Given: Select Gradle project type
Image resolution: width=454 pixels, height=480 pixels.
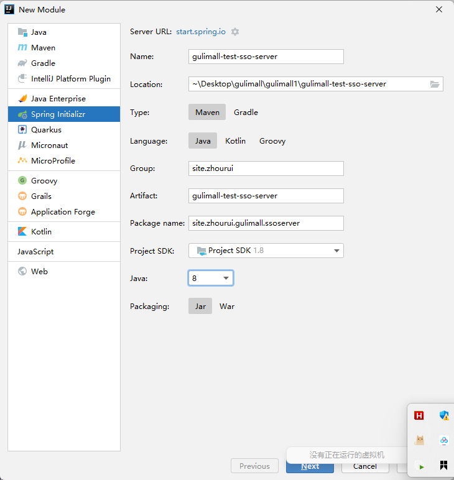Looking at the screenshot, I should pyautogui.click(x=246, y=112).
